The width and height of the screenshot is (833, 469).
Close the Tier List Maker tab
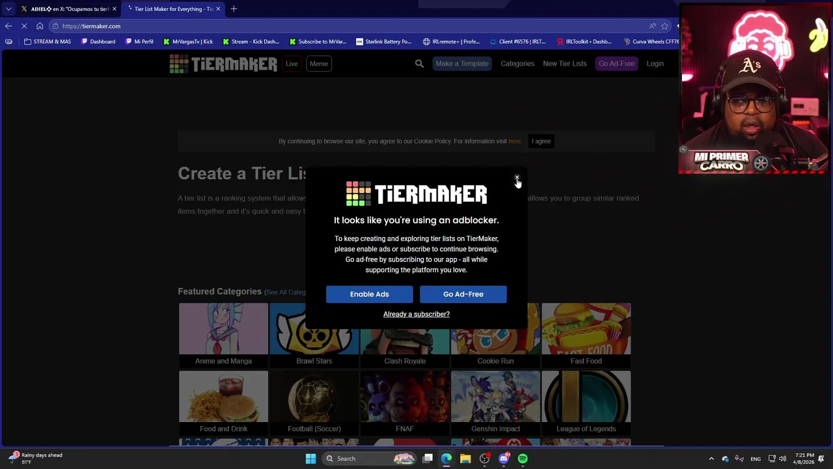(218, 8)
